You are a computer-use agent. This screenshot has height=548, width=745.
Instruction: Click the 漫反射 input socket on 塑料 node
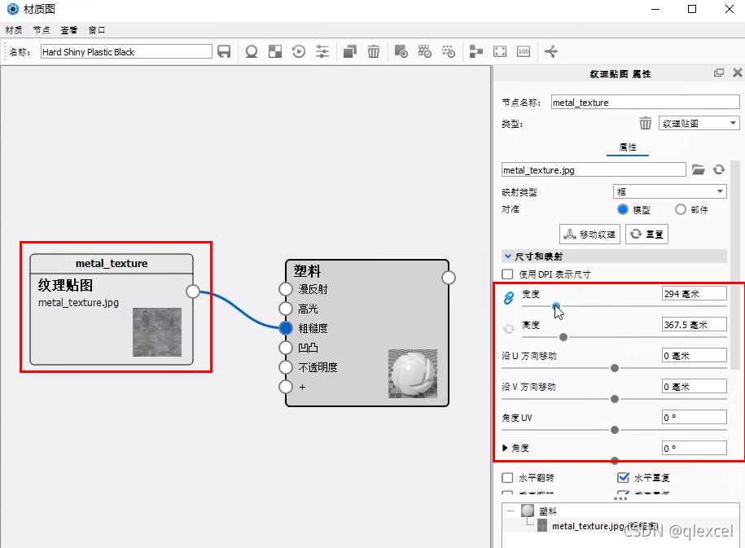coord(285,289)
